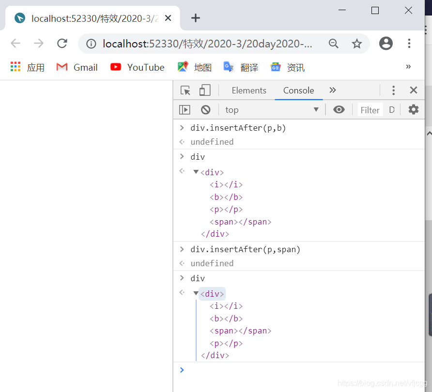Click the browser back arrow
This screenshot has width=432, height=392.
tap(15, 43)
